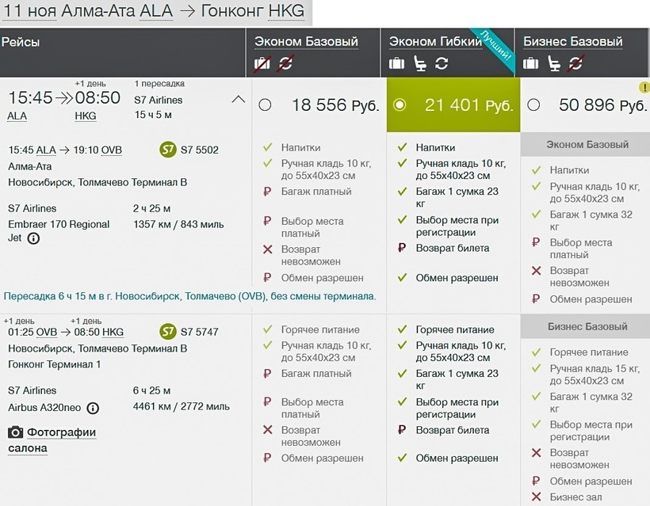
Task: Click the HKG airport code in page title
Action: 286,11
